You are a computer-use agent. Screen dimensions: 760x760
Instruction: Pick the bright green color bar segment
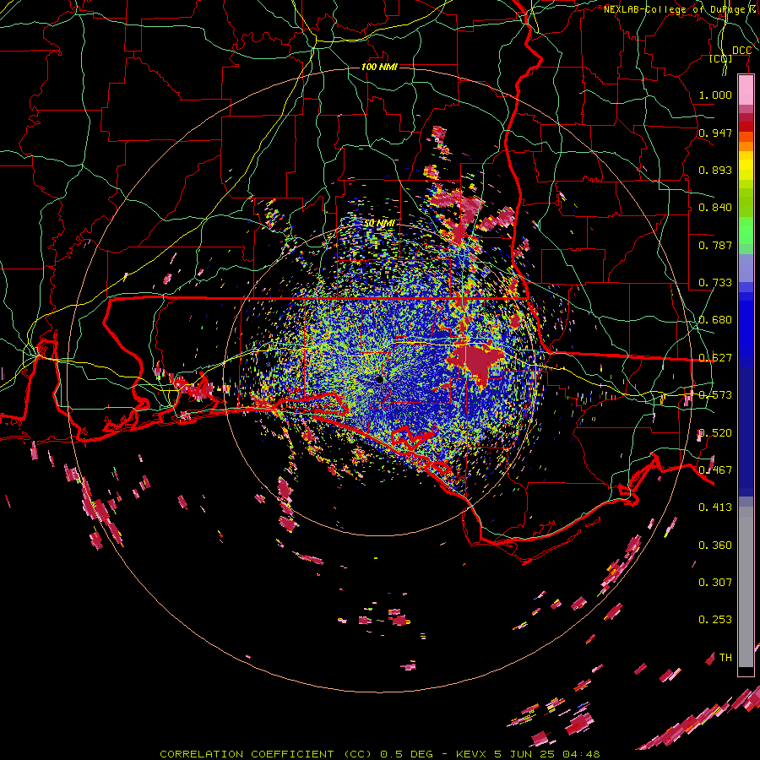click(x=746, y=229)
